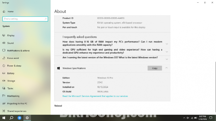Select Notifications & actions sidebar item

click(18, 51)
